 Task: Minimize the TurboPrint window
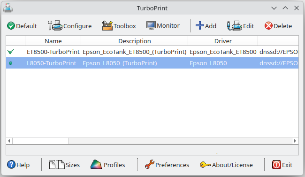(274, 8)
